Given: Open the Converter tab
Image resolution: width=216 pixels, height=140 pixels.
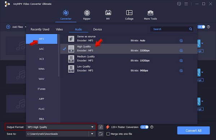Looking at the screenshot, I should (x=66, y=15).
